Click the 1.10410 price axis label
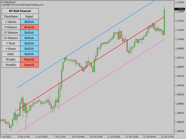The width and height of the screenshot is (186, 139). [x=180, y=21]
